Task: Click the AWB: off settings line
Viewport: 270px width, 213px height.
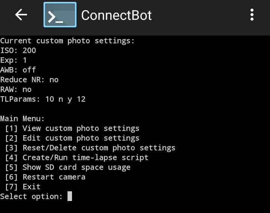Action: coord(18,70)
